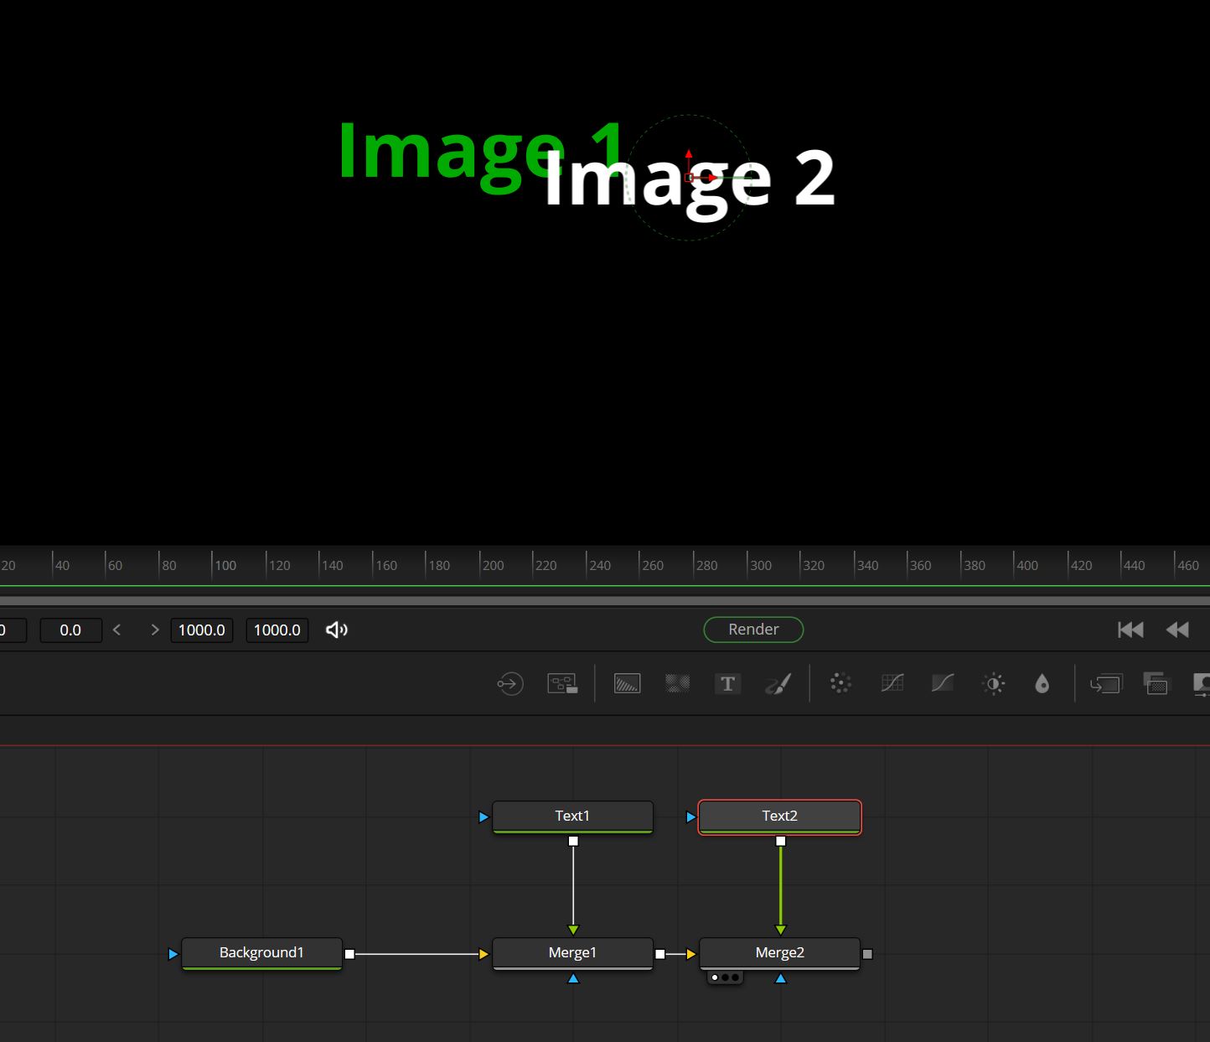Click the output square below Text2 node
1210x1042 pixels.
point(781,841)
